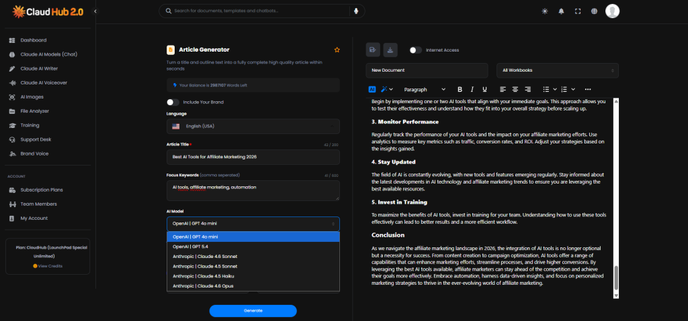Click the save document icon button

(x=373, y=50)
